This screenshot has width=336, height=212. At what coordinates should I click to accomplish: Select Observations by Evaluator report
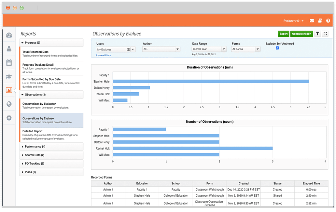point(39,104)
